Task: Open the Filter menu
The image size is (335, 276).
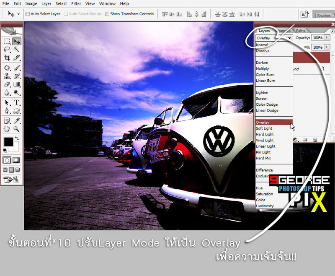Action: click(x=76, y=4)
